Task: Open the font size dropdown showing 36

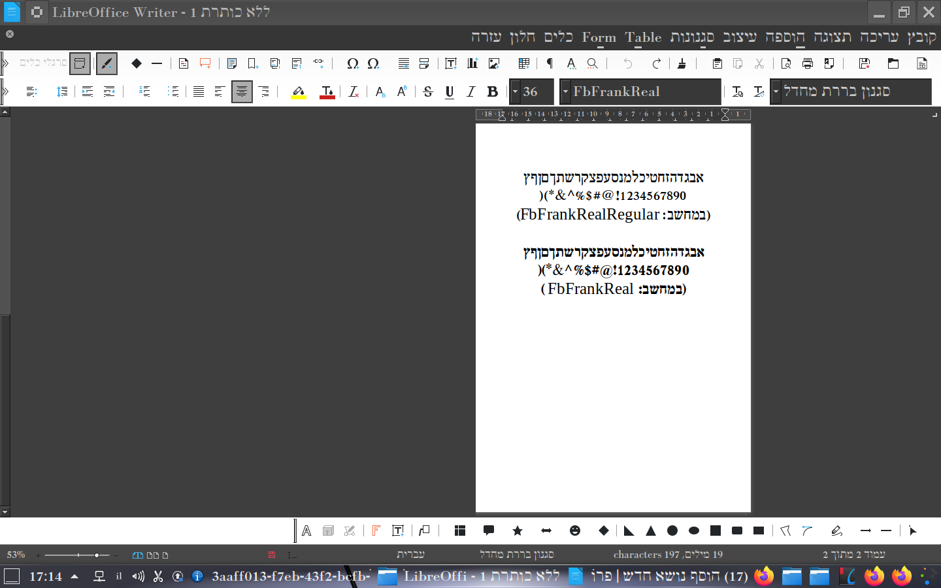Action: [x=516, y=92]
